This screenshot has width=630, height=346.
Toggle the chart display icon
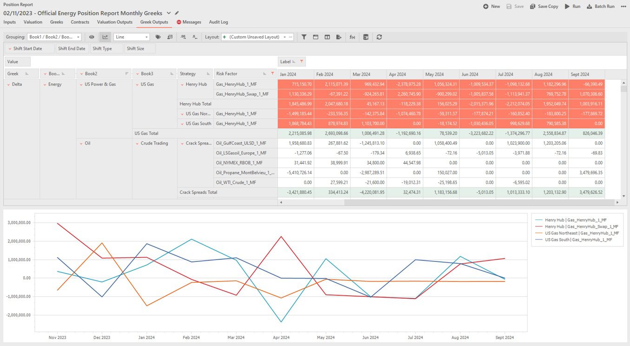(105, 37)
